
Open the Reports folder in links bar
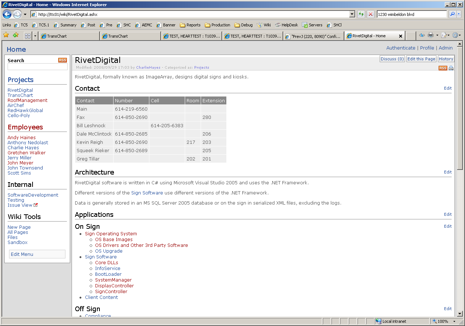190,25
